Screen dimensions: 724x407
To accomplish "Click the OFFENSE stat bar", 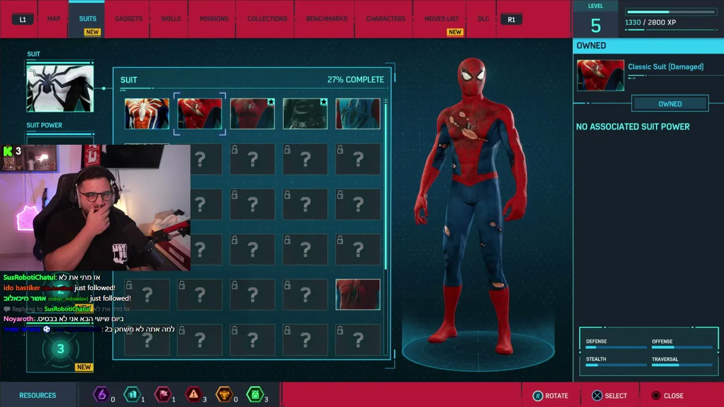I will [x=682, y=348].
